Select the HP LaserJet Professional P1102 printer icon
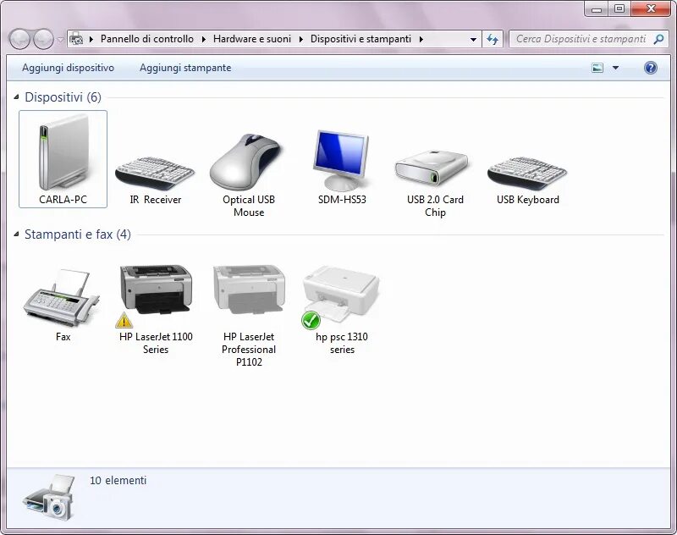The height and width of the screenshot is (535, 677). [x=249, y=290]
